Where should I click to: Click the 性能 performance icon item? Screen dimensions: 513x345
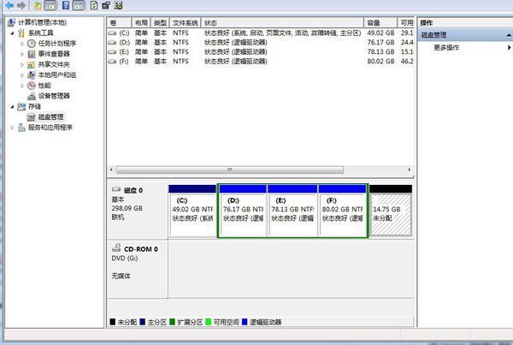point(44,86)
